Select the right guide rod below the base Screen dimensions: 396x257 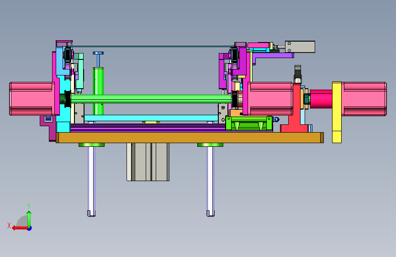[x=211, y=181]
